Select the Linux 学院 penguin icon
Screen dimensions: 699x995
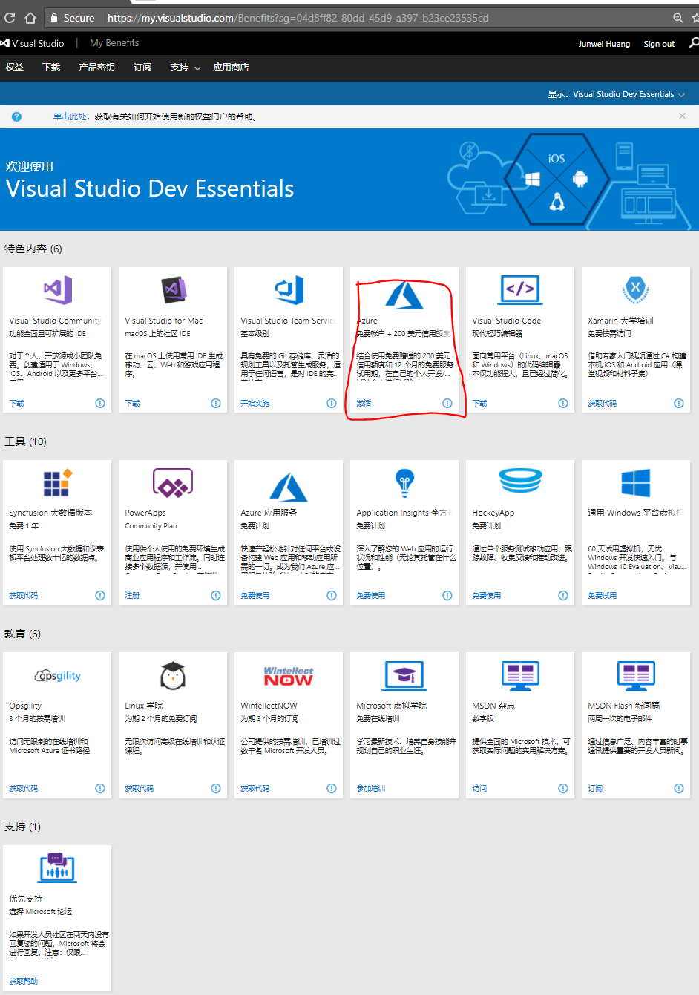tap(172, 675)
